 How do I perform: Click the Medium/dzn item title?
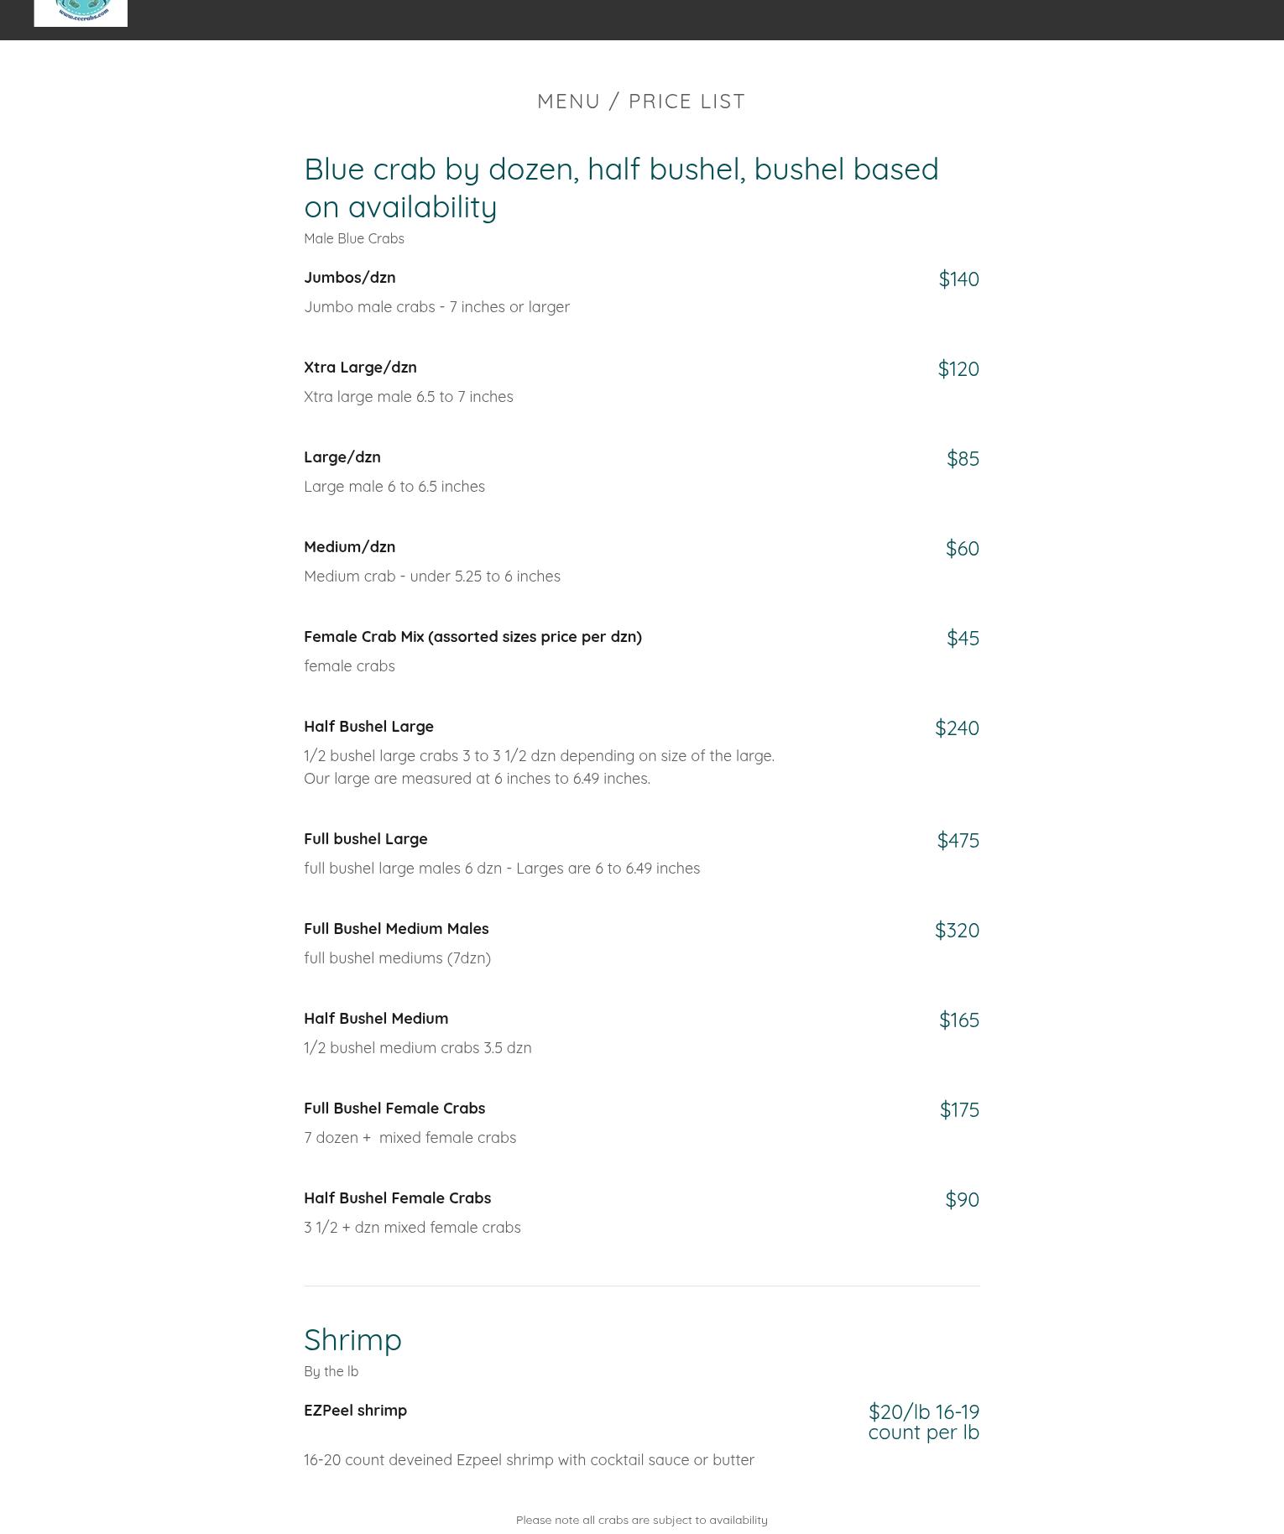pos(349,547)
